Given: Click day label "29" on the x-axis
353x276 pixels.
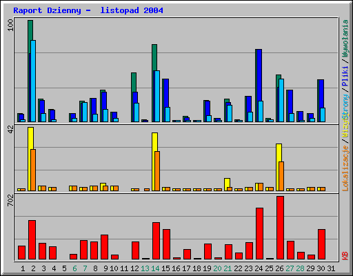Looking at the screenshot, I should pos(310,268).
